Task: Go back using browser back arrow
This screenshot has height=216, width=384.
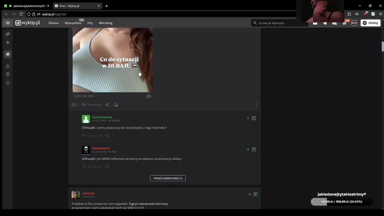Action: 7,14
